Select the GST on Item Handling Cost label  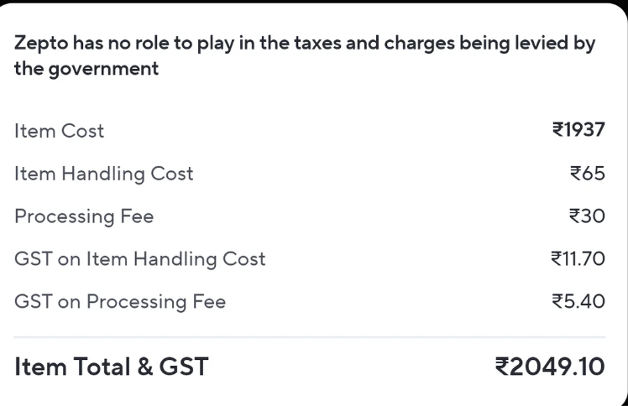coord(139,259)
